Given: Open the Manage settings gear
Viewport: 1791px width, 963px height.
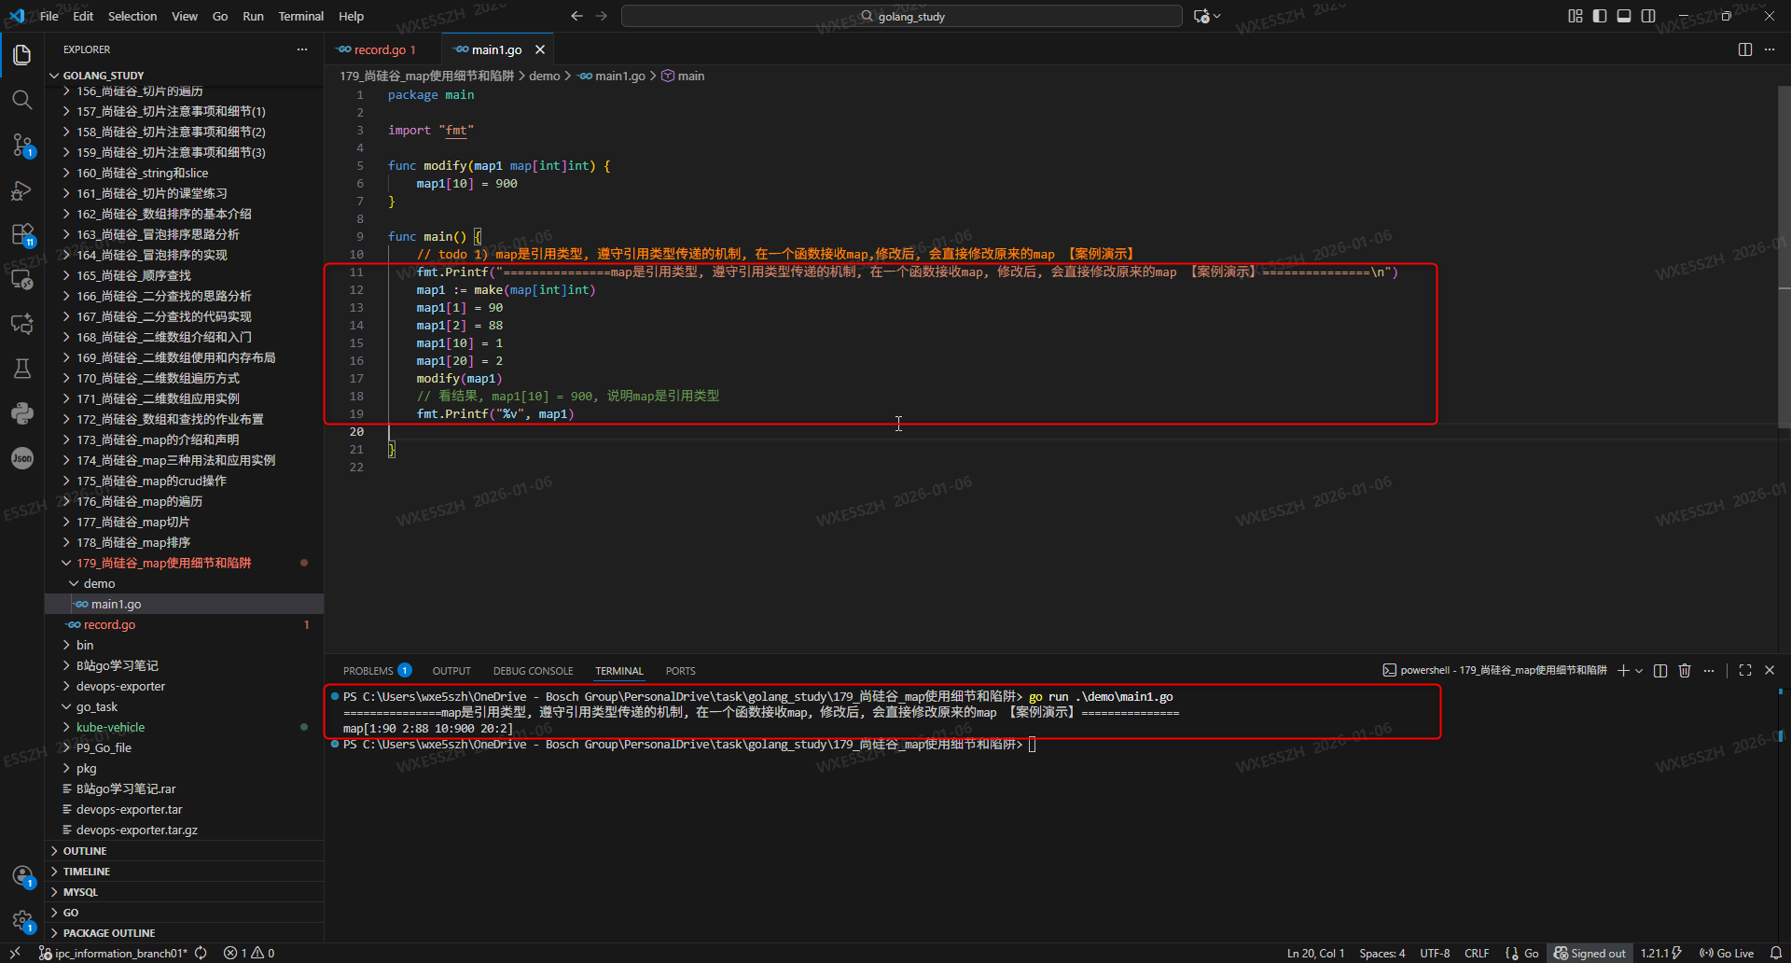Looking at the screenshot, I should (x=22, y=921).
